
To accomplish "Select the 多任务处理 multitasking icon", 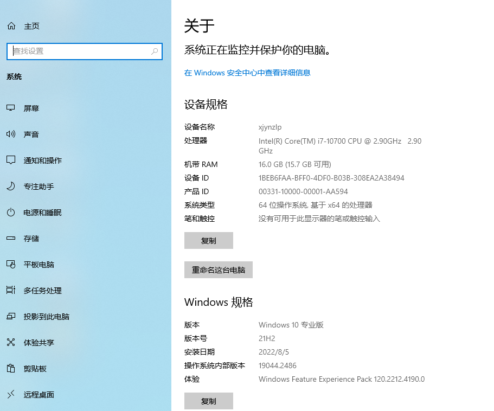I will point(11,291).
